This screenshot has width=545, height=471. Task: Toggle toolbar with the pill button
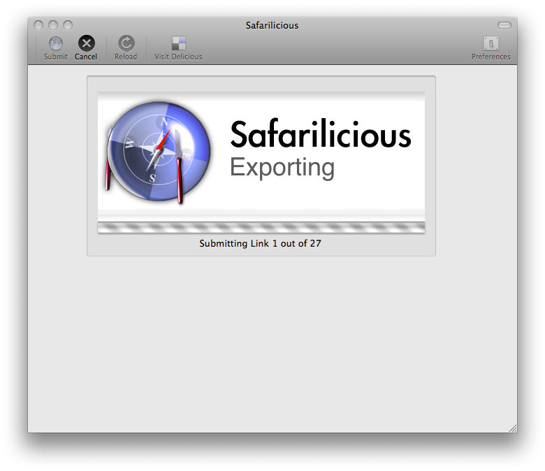click(504, 25)
